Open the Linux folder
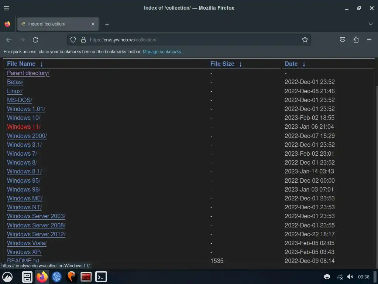The image size is (378, 284). point(15,91)
